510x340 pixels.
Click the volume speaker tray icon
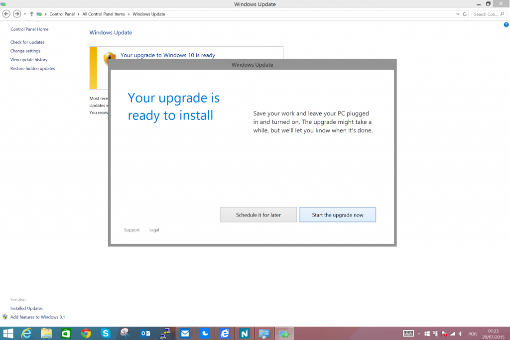[x=461, y=334]
